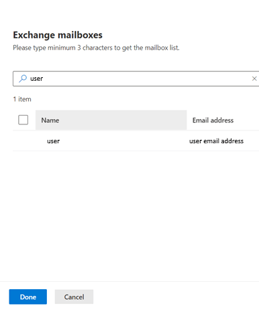Image resolution: width=259 pixels, height=310 pixels.
Task: Click the search magnifier icon
Action: (23, 79)
